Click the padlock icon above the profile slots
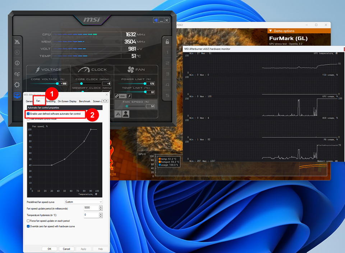 (x=167, y=42)
